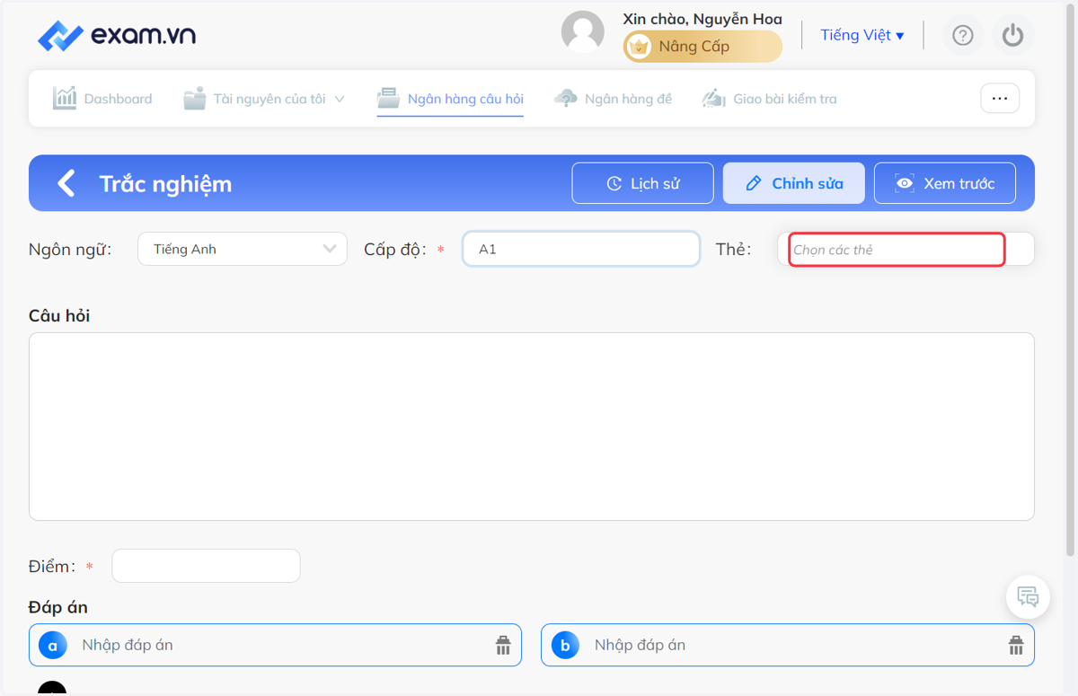Click the Dashboard chart icon
The image size is (1078, 696).
pos(65,98)
